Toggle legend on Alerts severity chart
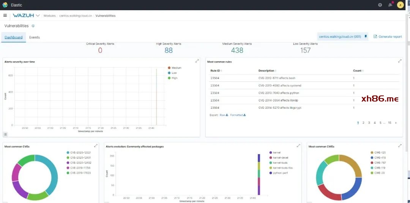410x203 pixels. pos(5,134)
